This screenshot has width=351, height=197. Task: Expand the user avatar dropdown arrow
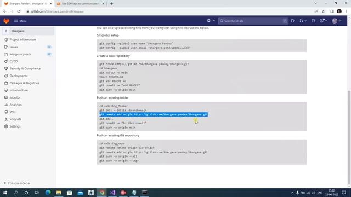[340, 21]
